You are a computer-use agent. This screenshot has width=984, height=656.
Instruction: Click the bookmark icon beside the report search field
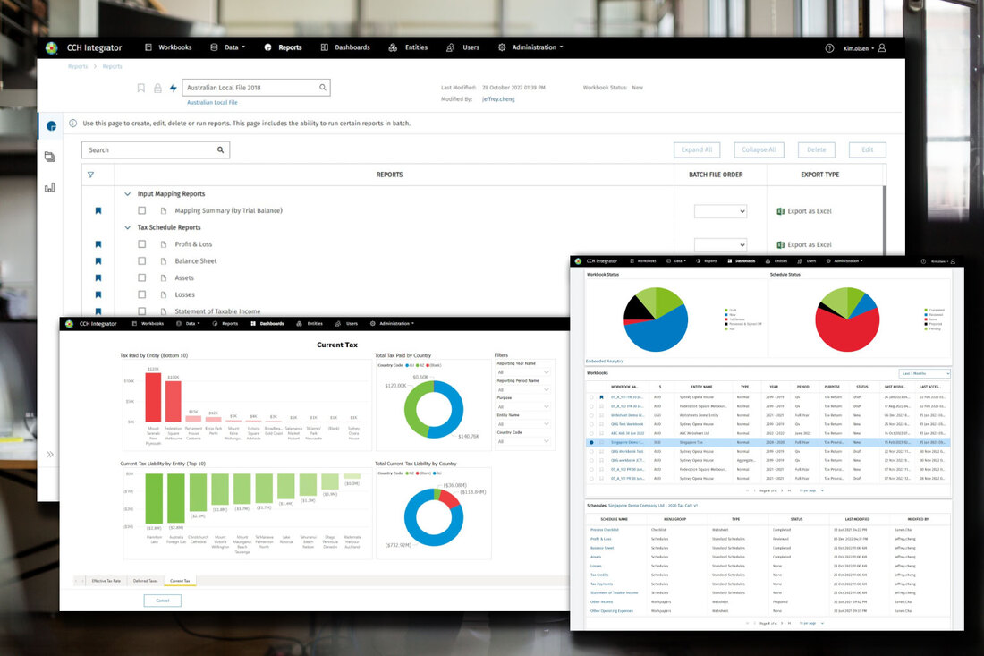[140, 87]
